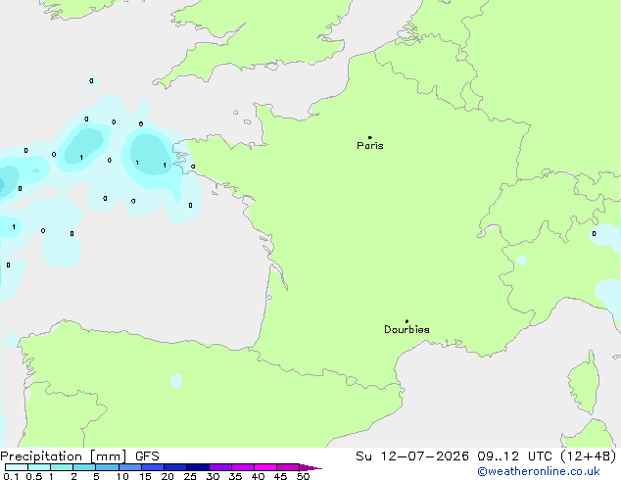
Task: Pick the 0.5 to 1 mm legend swatch
Action: click(x=39, y=467)
